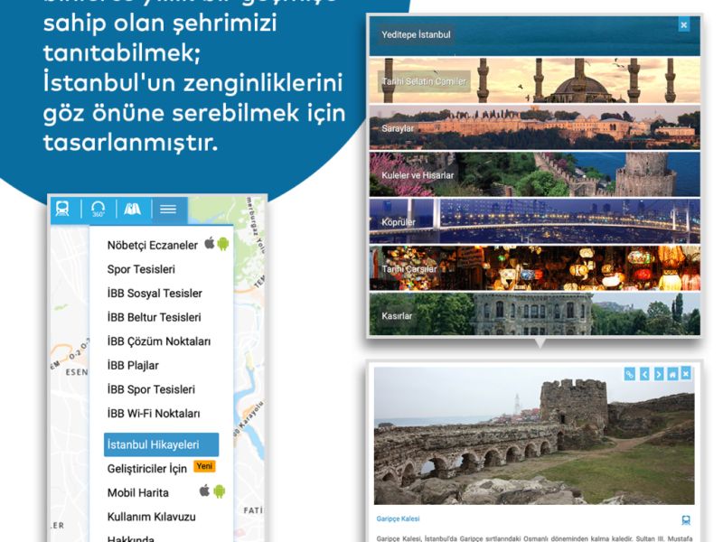Click the link icon above the castle photo
Image resolution: width=723 pixels, height=542 pixels.
click(630, 374)
